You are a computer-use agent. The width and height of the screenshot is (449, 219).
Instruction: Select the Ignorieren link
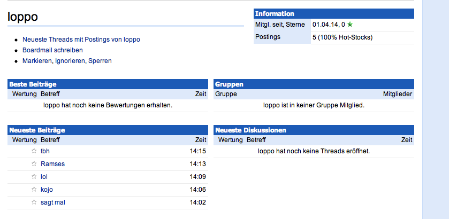click(x=71, y=61)
